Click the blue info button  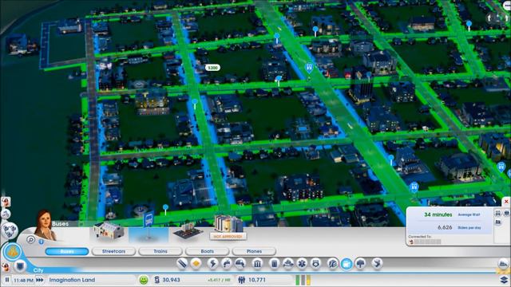coord(41,242)
